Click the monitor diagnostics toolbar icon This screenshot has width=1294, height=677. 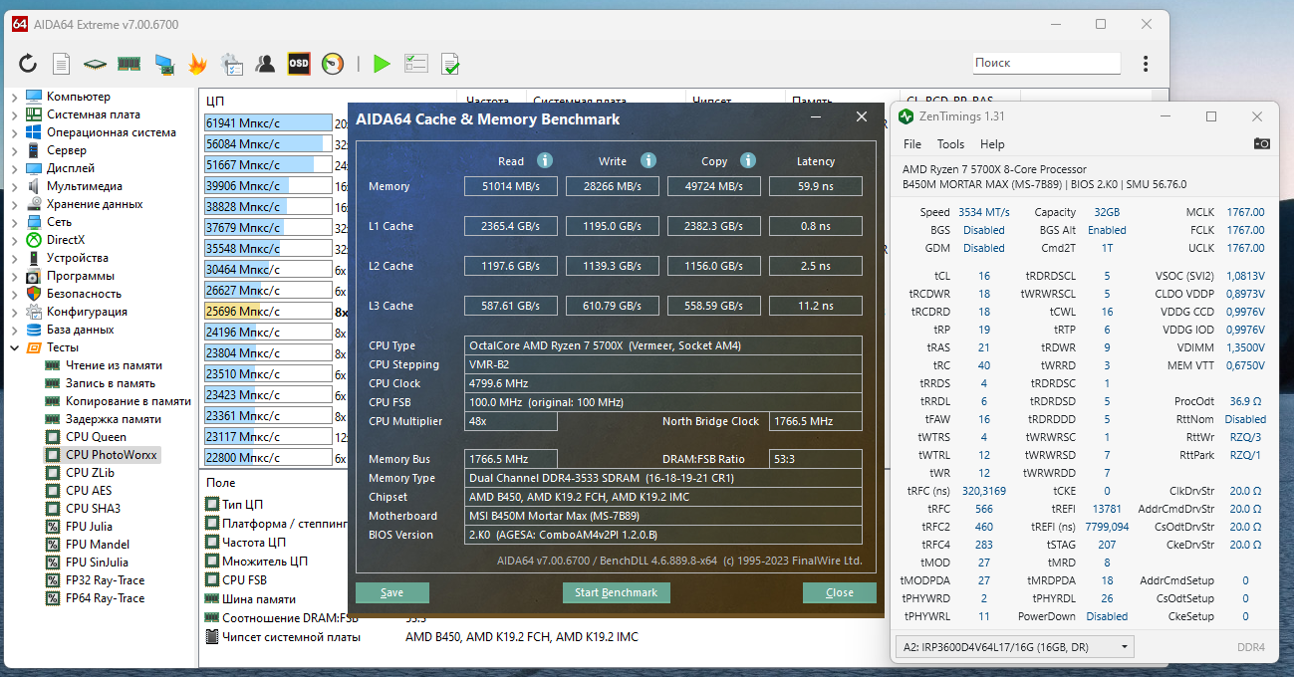[164, 64]
